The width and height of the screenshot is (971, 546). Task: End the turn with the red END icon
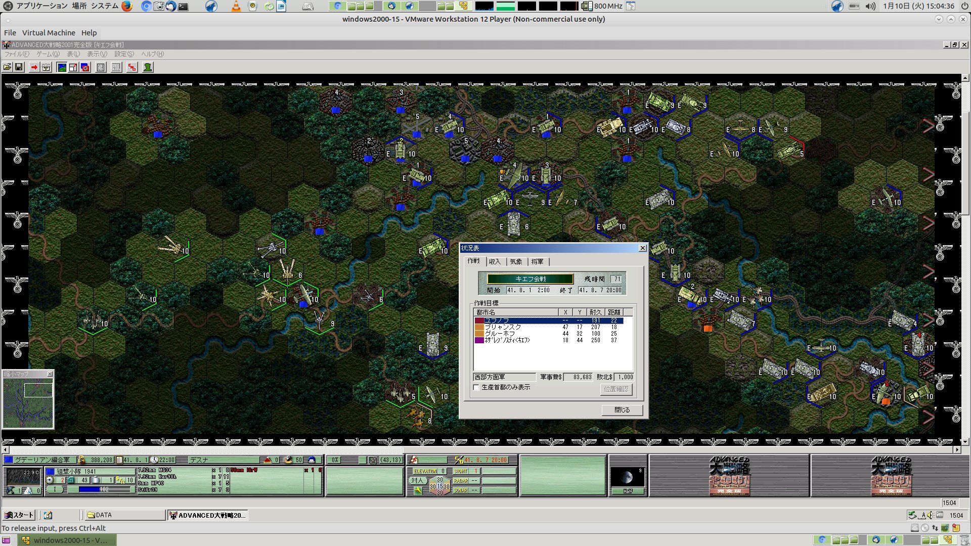(132, 67)
